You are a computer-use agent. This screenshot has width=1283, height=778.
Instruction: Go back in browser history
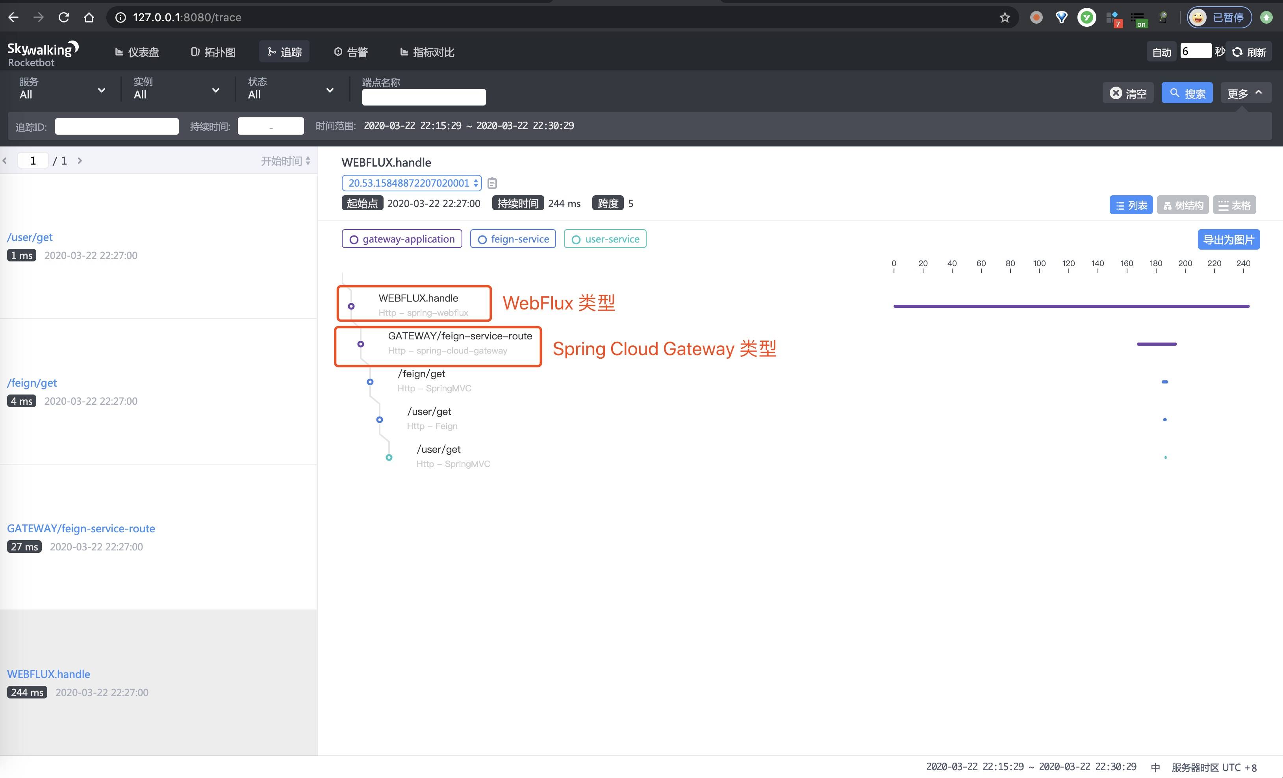point(13,17)
